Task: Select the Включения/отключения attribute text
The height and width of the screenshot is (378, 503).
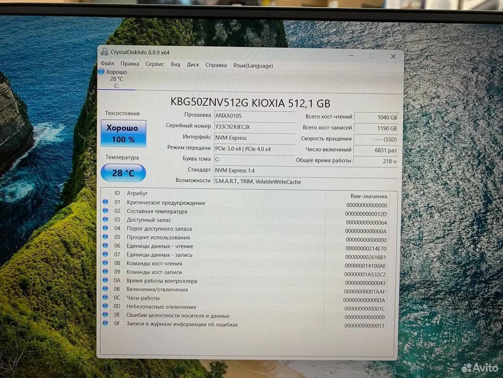Action: click(x=157, y=289)
